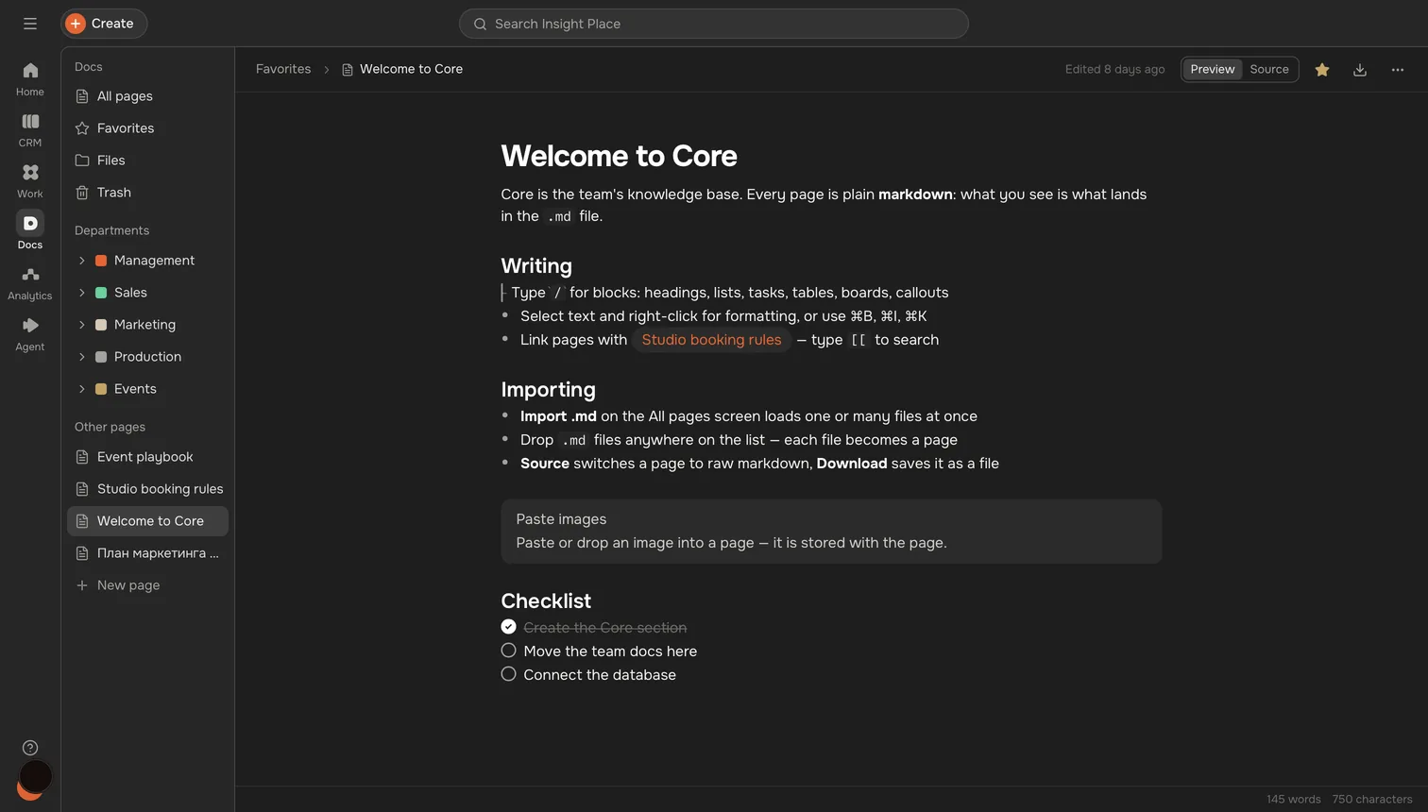Click the 'Welcome to Core' breadcrumb title
1428x812 pixels.
click(411, 70)
